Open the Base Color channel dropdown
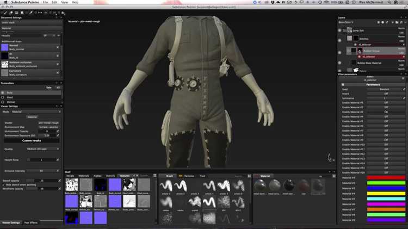Image resolution: width=408 pixels, height=229 pixels. pyautogui.click(x=346, y=22)
